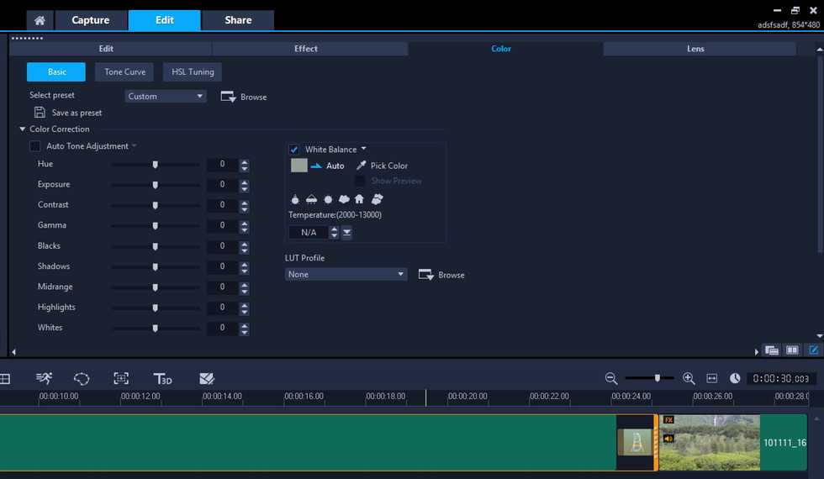The image size is (824, 479).
Task: Click the Home icon tab
Action: tap(40, 20)
